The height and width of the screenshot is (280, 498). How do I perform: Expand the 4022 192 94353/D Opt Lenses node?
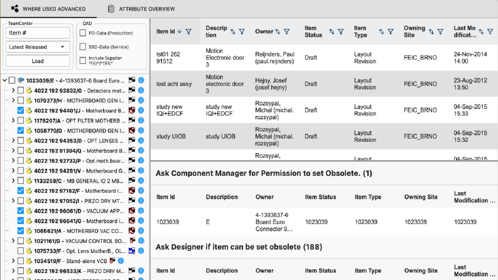(13, 141)
